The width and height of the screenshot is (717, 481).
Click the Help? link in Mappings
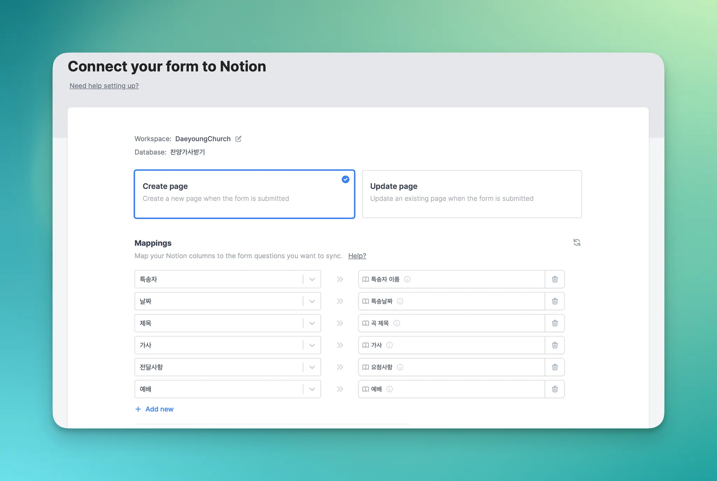coord(357,256)
